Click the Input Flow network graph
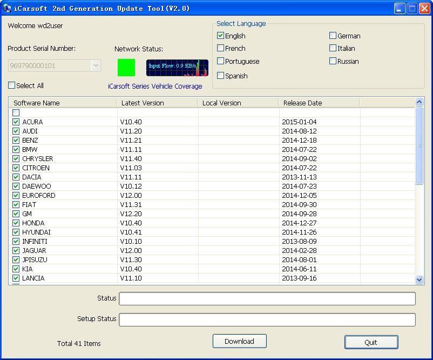The image size is (433, 360). (x=177, y=68)
